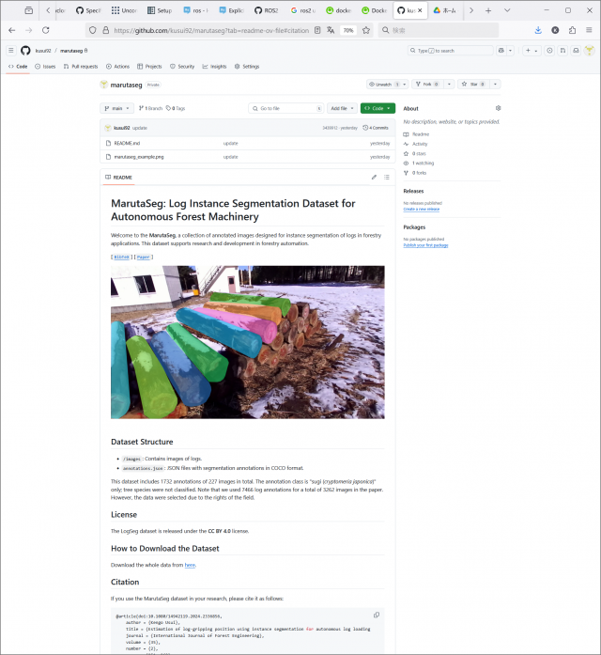Open the README.md file
The width and height of the screenshot is (601, 655).
[x=127, y=143]
